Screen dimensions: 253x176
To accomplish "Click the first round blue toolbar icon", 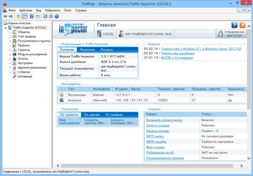I will (x=45, y=16).
